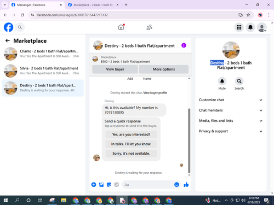The width and height of the screenshot is (274, 205).
Task: Show hidden system tray icons
Action: 226,201
